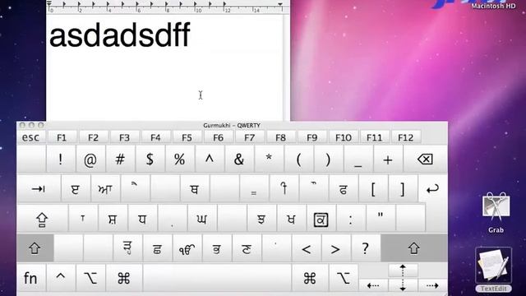526x296 pixels.
Task: Click the boxed ਕ key
Action: [x=321, y=219]
